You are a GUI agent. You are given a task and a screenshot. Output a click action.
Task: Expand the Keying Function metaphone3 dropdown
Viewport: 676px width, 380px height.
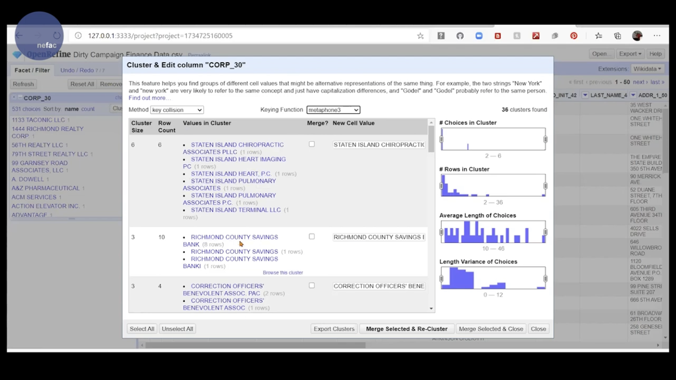(x=333, y=110)
